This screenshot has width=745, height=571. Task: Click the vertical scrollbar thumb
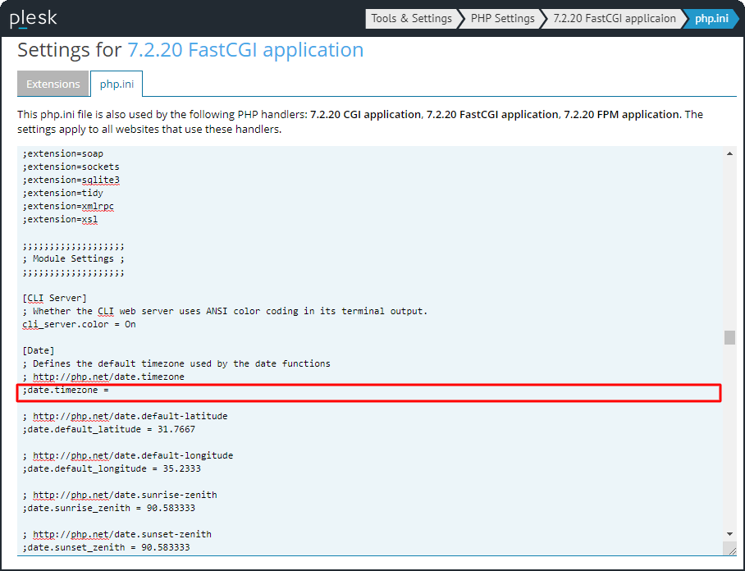point(729,338)
